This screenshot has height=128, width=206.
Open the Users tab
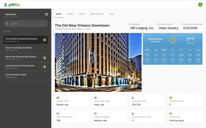click(112, 14)
